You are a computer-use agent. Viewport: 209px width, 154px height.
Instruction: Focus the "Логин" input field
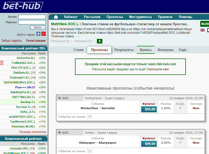(x=32, y=17)
